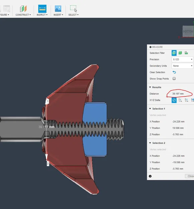The width and height of the screenshot is (194, 209).
Task: Click the BOTTOM face of view cube
Action: (x=188, y=31)
